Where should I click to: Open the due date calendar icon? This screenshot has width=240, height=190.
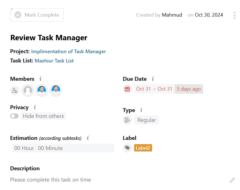[x=127, y=89]
